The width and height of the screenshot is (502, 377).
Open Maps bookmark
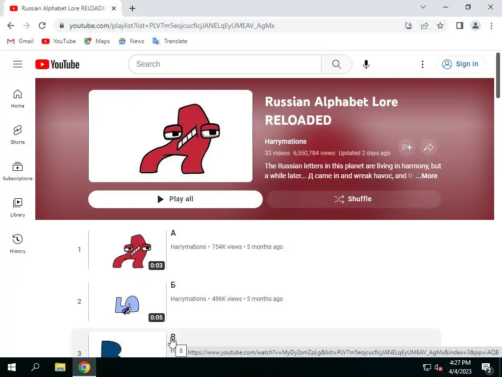click(x=97, y=41)
